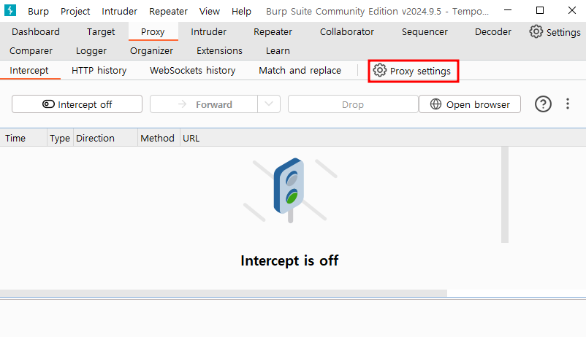Click the horizontal scrollbar below the table
Image resolution: width=586 pixels, height=337 pixels.
tap(224, 293)
